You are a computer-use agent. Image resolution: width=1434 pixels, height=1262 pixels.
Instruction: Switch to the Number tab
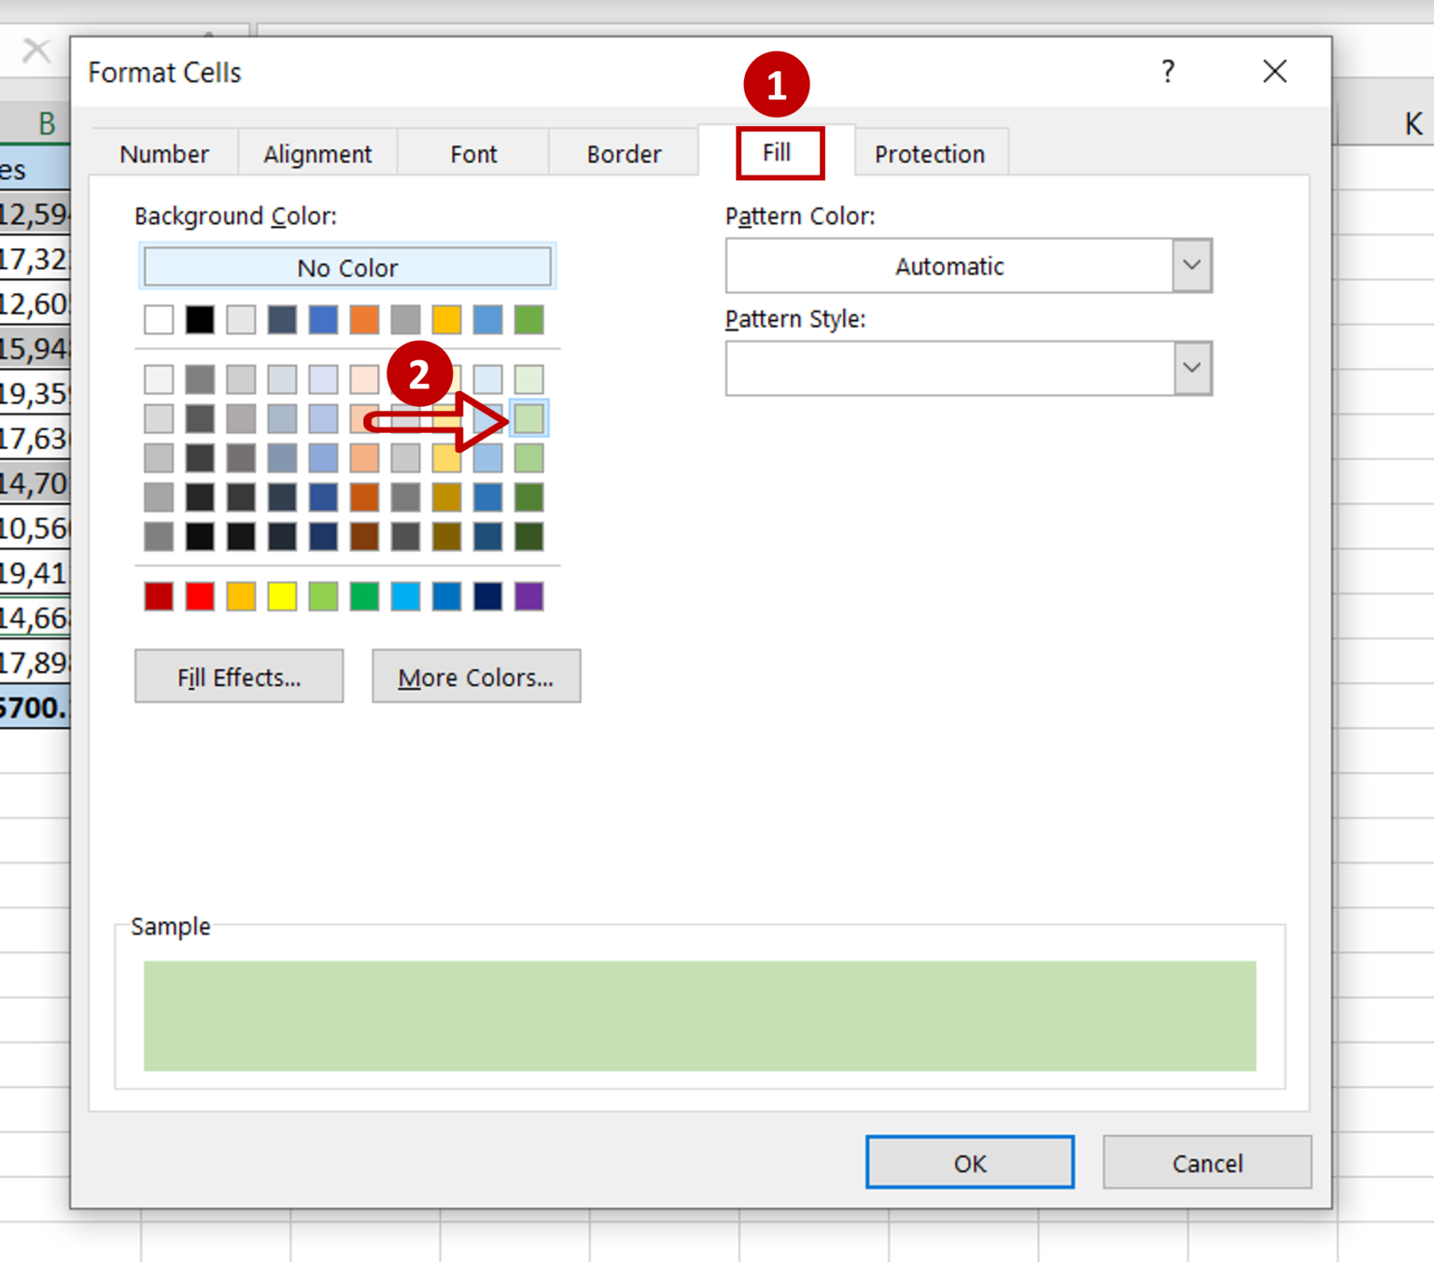point(164,154)
